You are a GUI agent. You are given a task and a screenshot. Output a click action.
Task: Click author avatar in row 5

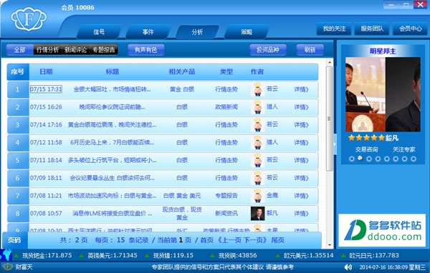[x=257, y=160]
